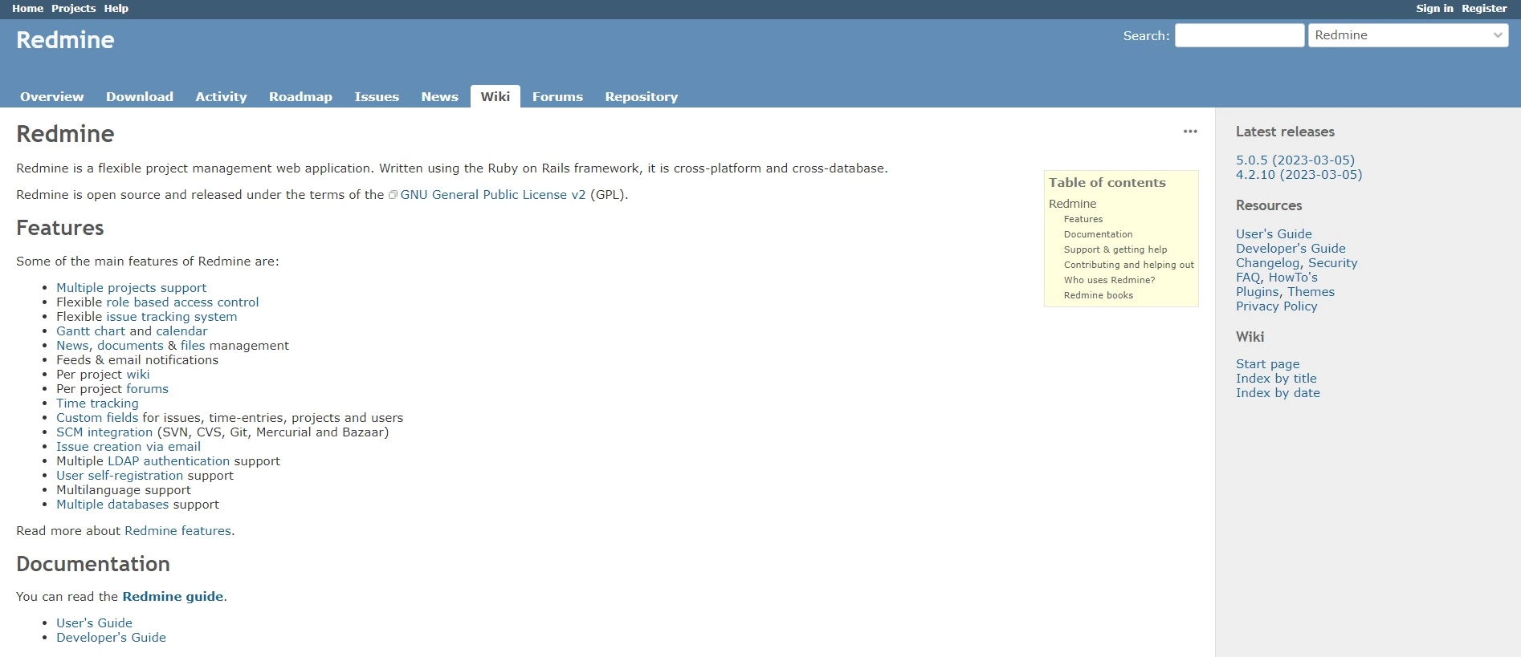Open Help in the top menu
Viewport: 1521px width, 657px height.
pyautogui.click(x=116, y=8)
